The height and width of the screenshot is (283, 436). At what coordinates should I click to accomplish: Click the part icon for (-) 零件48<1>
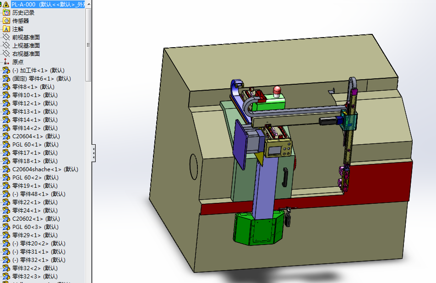coord(6,194)
